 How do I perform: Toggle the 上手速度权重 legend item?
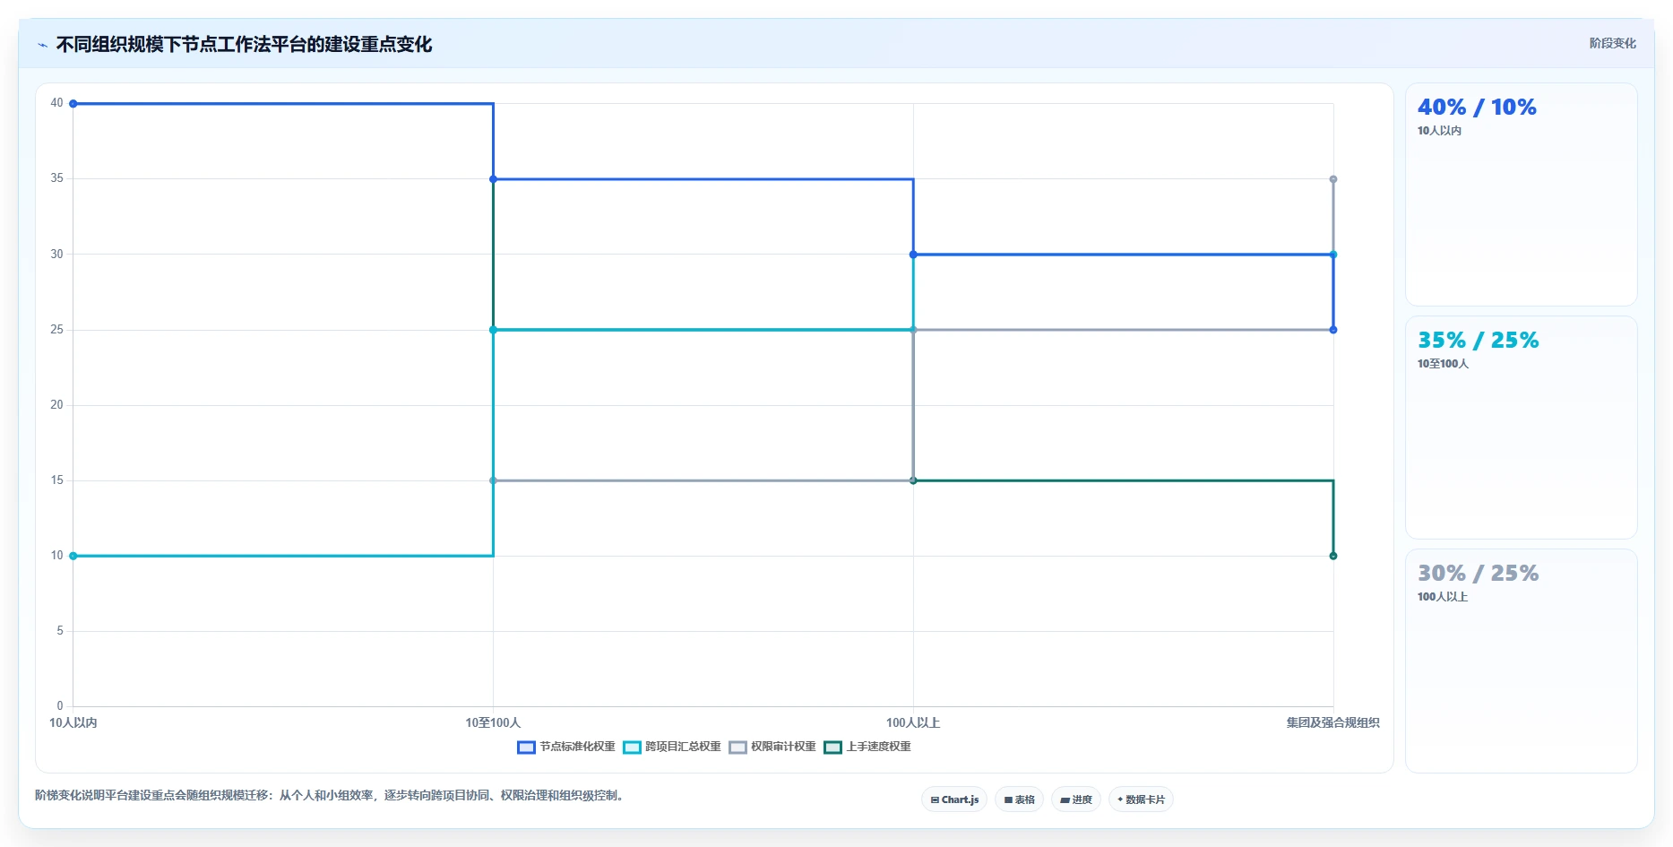(867, 747)
